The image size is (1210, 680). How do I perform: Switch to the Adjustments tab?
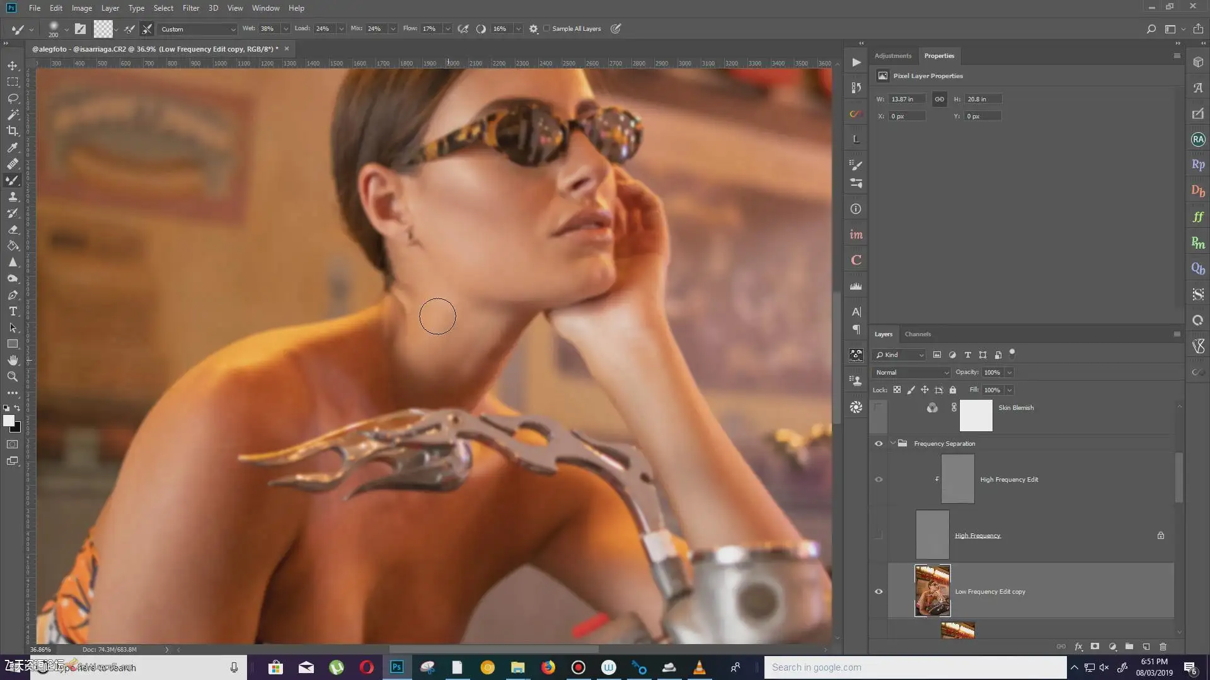[892, 56]
